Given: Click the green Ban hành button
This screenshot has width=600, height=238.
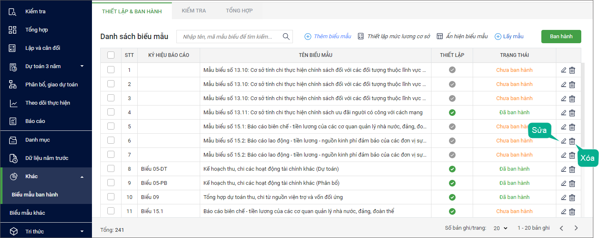Looking at the screenshot, I should 561,37.
